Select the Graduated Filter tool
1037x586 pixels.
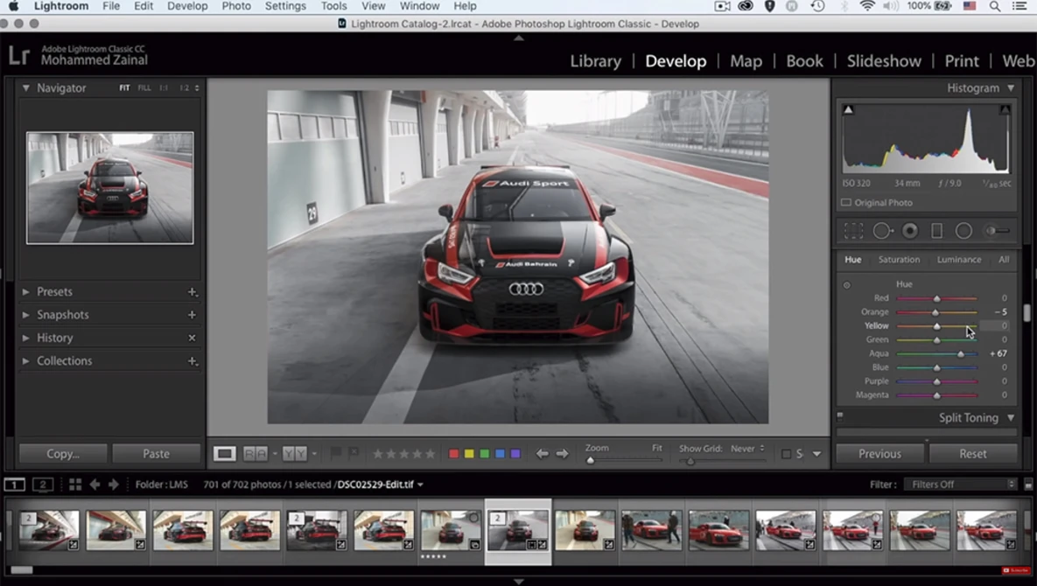point(936,231)
